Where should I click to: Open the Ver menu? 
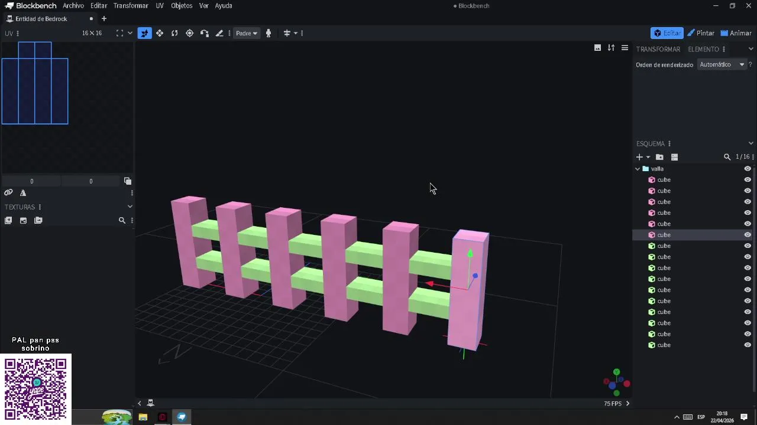(x=204, y=6)
